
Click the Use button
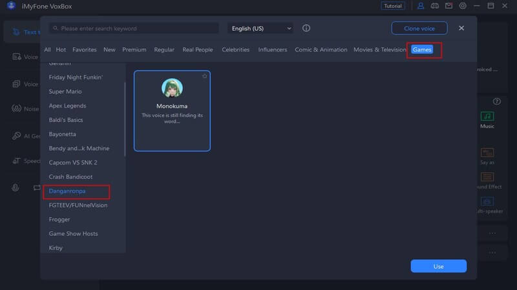[x=438, y=266]
